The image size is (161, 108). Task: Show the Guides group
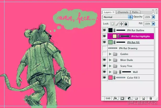[x=104, y=54]
